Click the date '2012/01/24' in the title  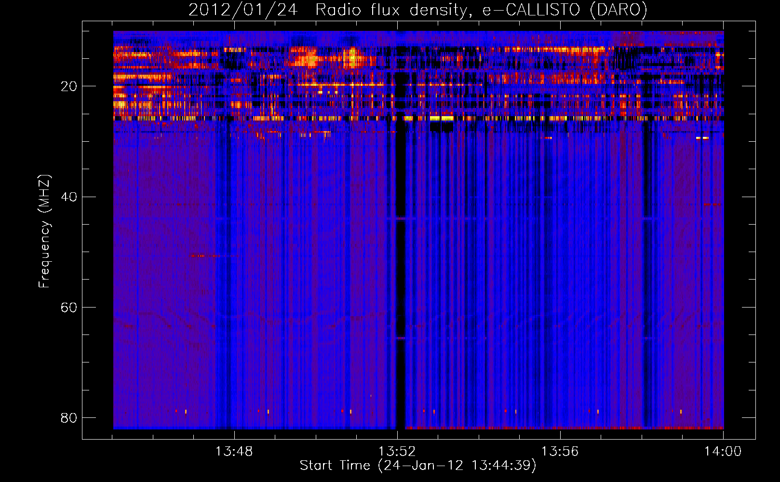click(x=243, y=10)
